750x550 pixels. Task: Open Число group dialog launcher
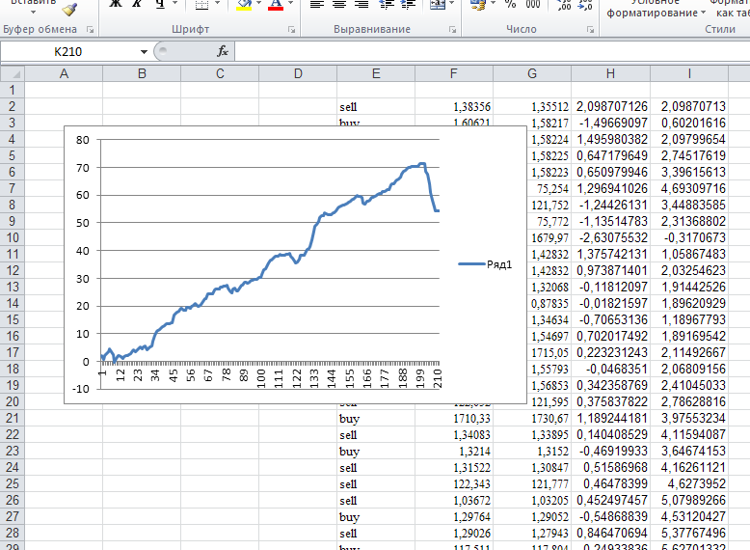(x=590, y=30)
